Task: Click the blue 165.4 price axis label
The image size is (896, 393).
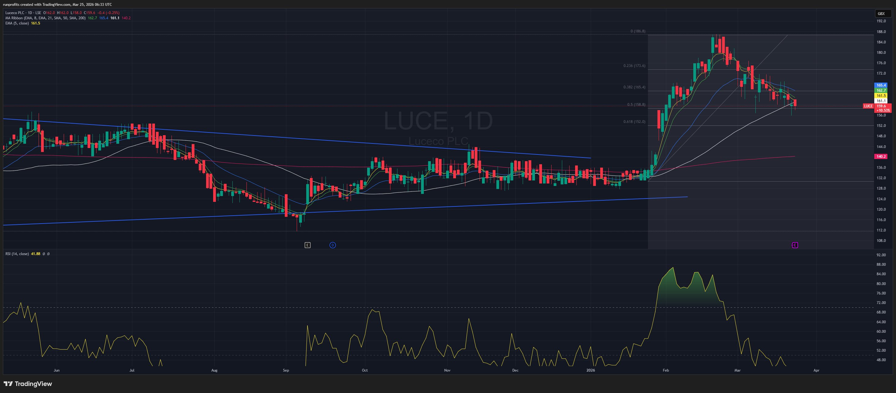Action: [881, 85]
